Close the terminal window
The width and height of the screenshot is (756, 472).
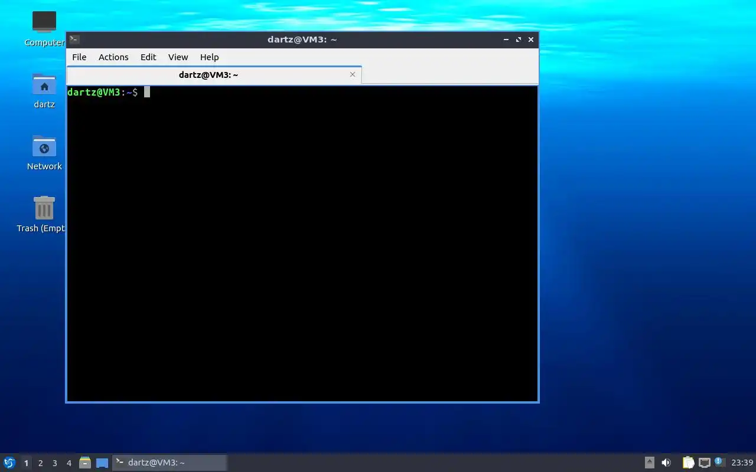531,40
